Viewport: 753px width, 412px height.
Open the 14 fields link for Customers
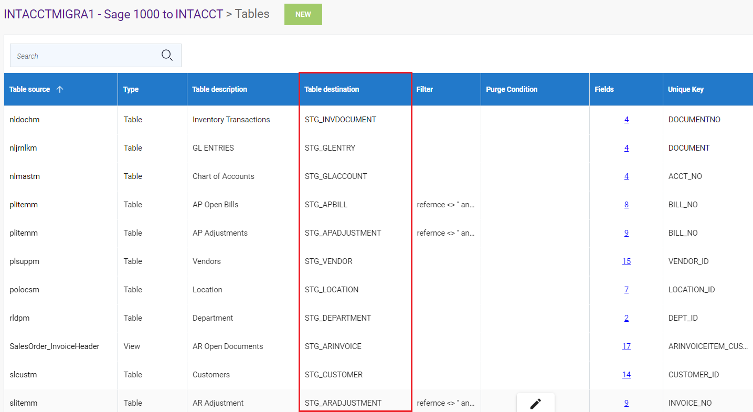626,375
